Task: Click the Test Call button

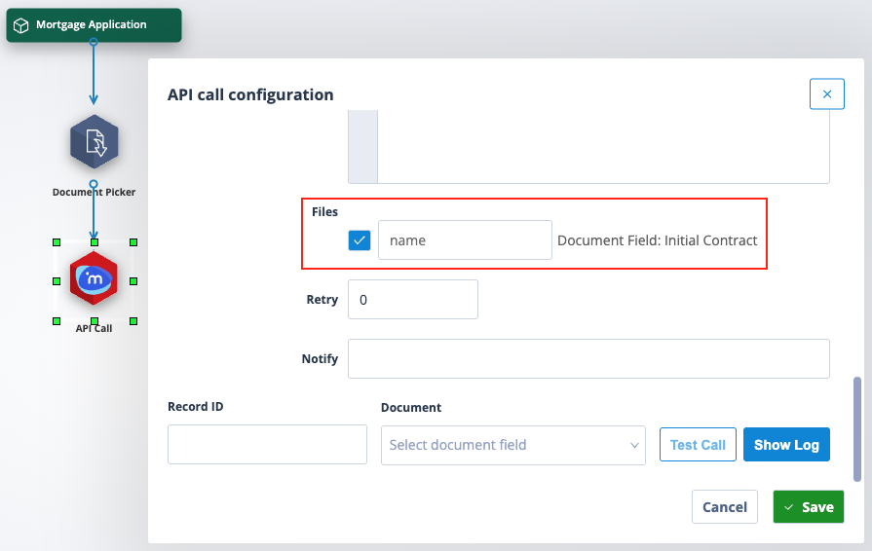Action: point(698,444)
